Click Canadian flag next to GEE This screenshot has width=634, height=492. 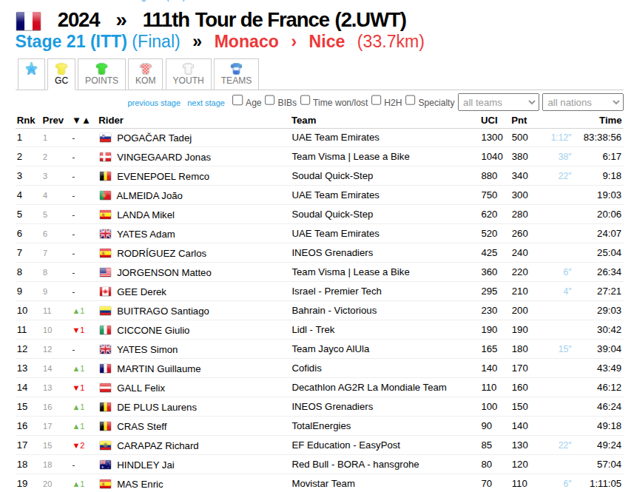point(105,292)
